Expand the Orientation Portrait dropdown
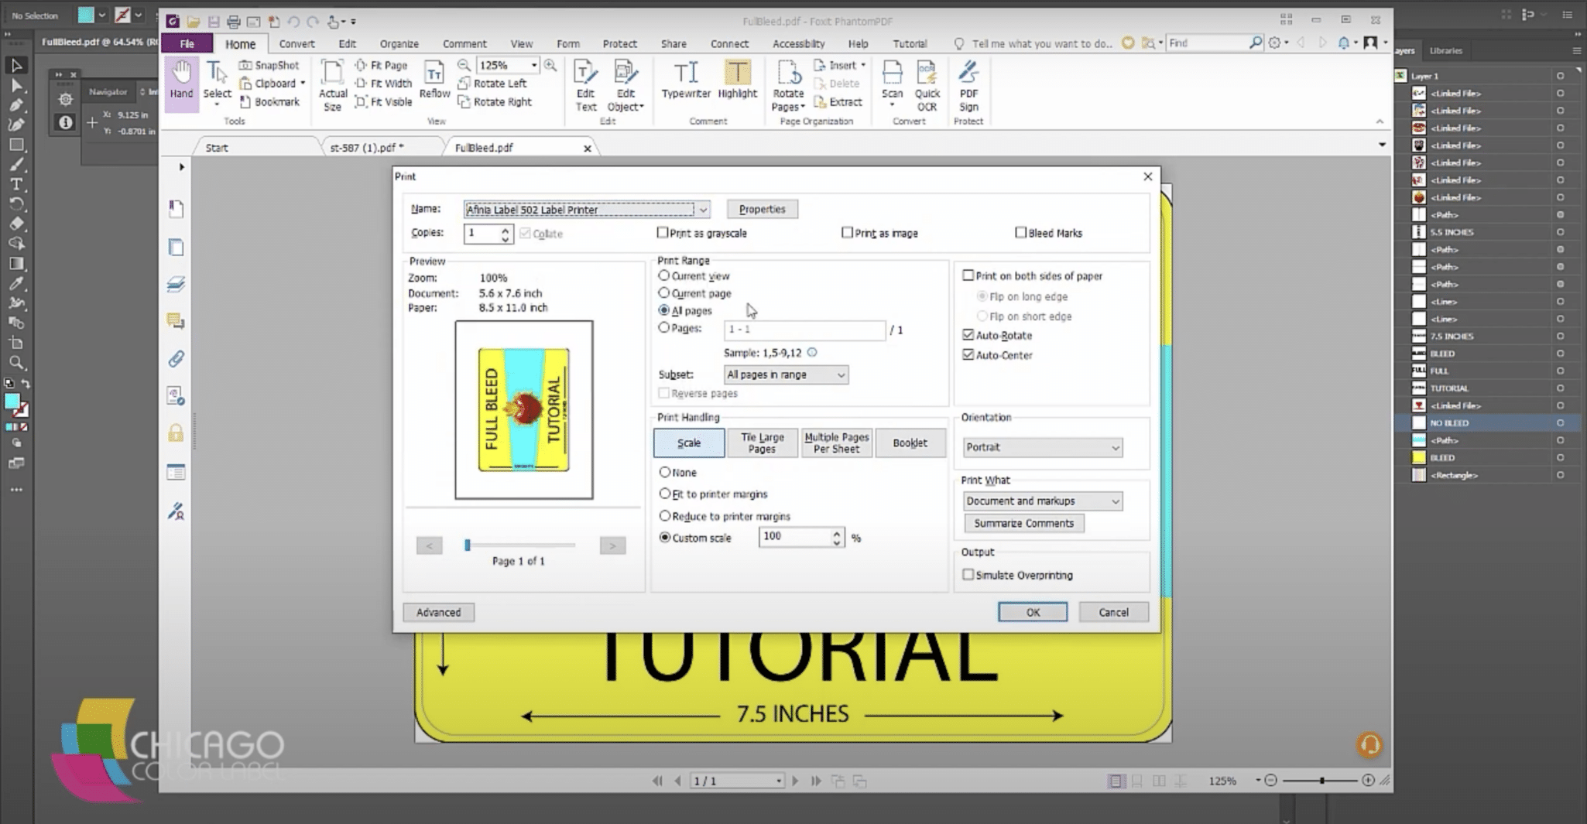Viewport: 1587px width, 824px height. pos(1042,447)
